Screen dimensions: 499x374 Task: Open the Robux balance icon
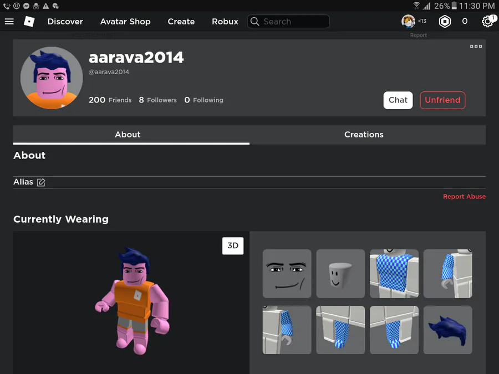(445, 21)
